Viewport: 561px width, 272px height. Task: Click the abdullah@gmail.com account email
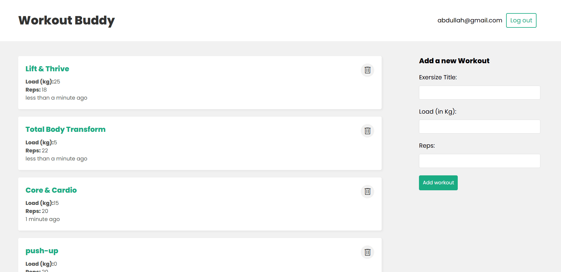(x=470, y=21)
